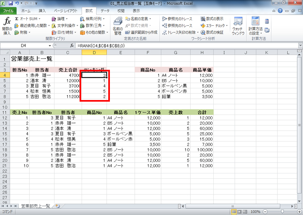Viewport: 303px width, 215px height.
Task: Click the zoom in plus button
Action: tap(300, 212)
